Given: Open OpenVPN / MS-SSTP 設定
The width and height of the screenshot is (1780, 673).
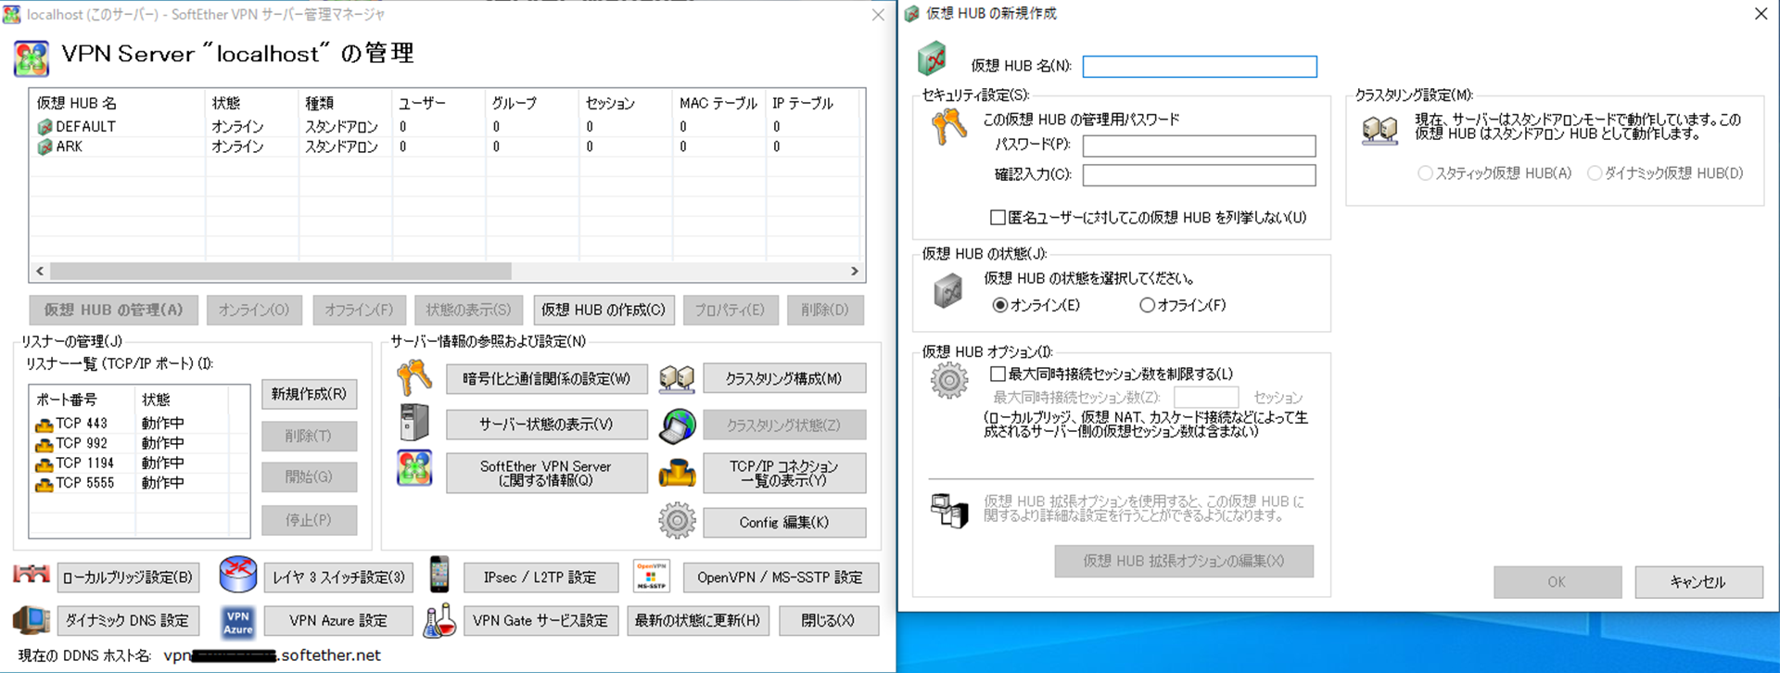Looking at the screenshot, I should (x=781, y=577).
